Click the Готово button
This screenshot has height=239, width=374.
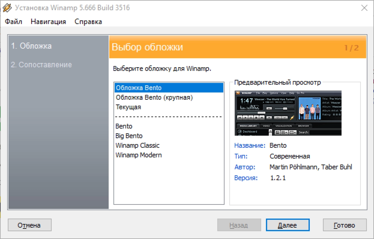[345, 225]
